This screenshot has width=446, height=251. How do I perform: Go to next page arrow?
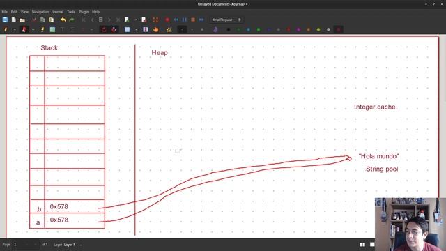pos(109,20)
